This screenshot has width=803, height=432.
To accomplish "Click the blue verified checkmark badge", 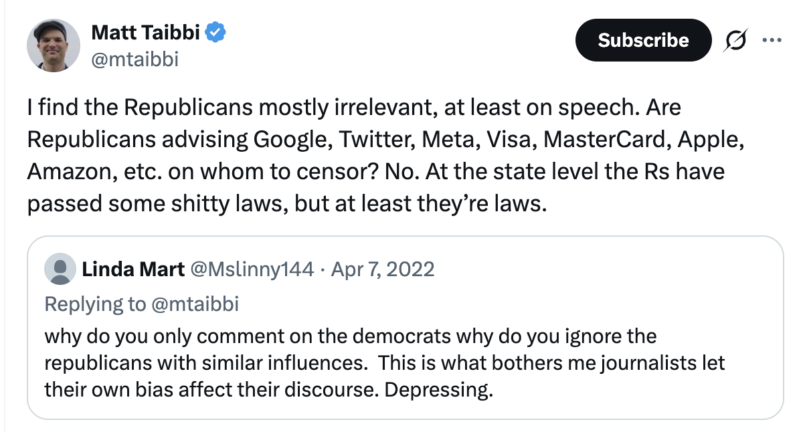I will pos(215,31).
